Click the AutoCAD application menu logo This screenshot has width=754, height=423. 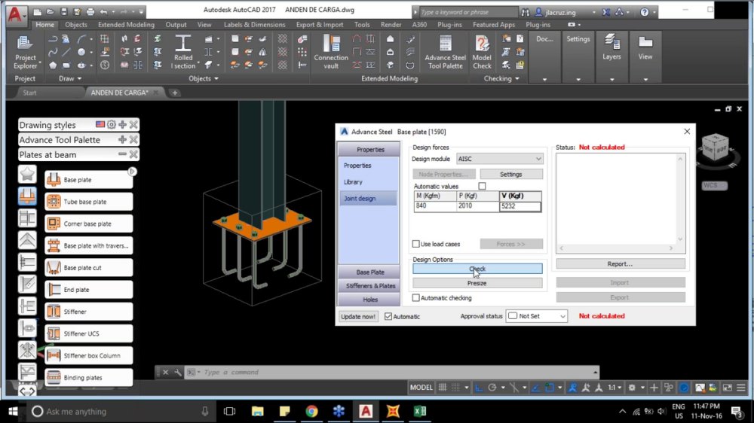[x=16, y=14]
